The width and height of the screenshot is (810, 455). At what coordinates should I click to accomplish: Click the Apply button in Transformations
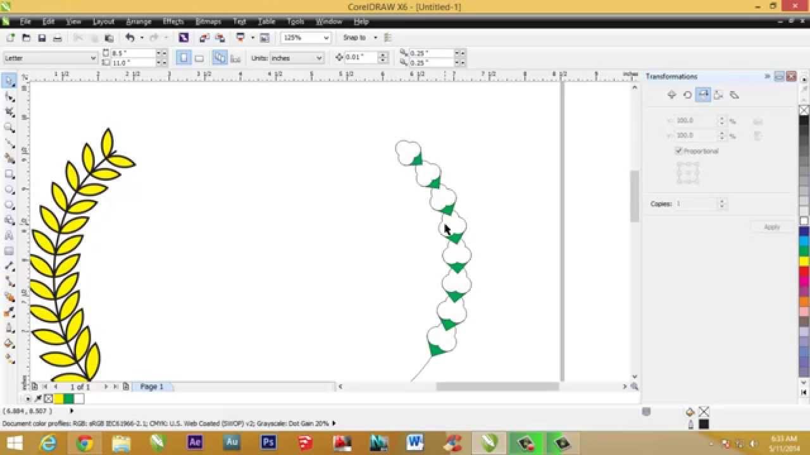coord(771,227)
